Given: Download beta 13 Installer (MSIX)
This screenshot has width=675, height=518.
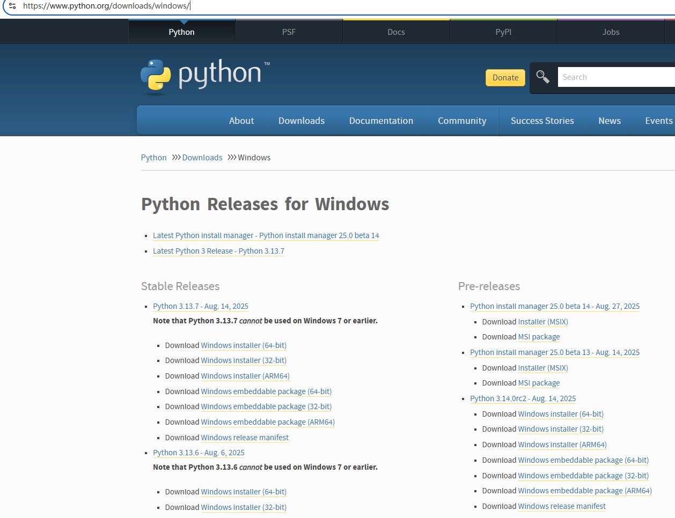Looking at the screenshot, I should (x=543, y=368).
